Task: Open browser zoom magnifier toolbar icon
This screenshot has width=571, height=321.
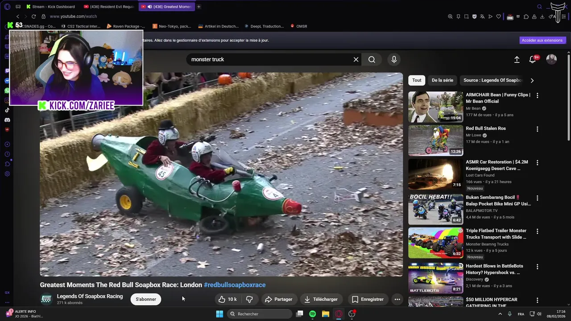Action: (x=450, y=16)
